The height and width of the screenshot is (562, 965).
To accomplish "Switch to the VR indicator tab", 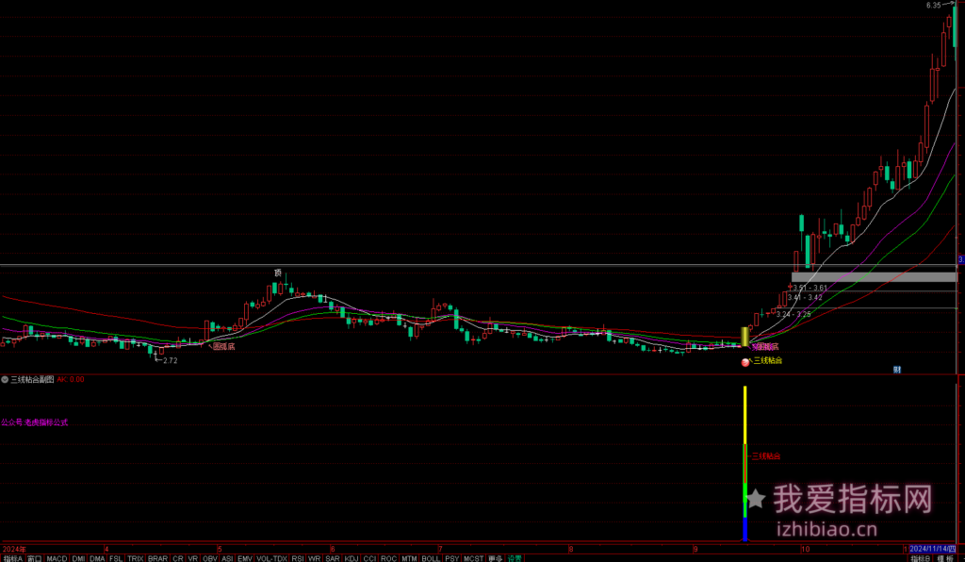I will point(193,558).
